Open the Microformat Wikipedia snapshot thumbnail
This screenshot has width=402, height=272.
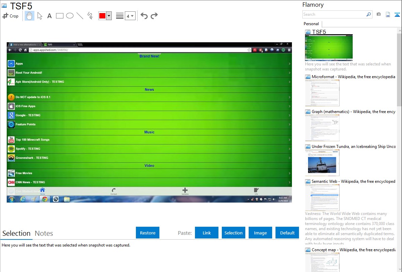tap(322, 93)
